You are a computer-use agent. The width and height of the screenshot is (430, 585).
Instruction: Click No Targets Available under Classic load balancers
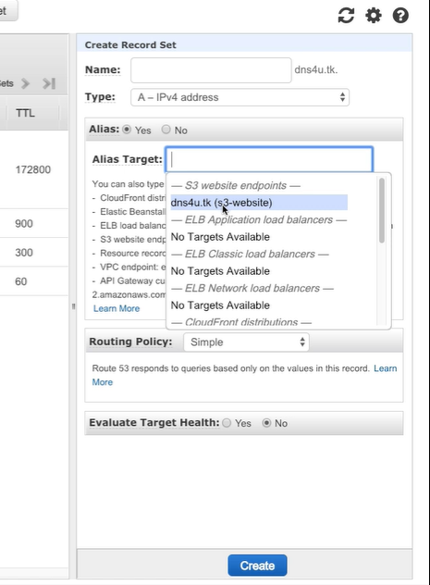coord(220,271)
